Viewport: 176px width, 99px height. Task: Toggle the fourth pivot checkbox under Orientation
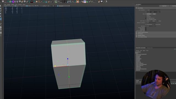[x=146, y=20]
